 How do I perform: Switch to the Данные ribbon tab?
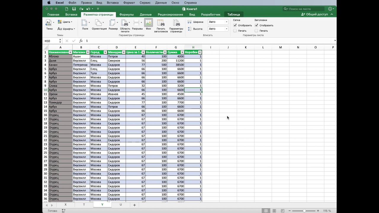146,14
